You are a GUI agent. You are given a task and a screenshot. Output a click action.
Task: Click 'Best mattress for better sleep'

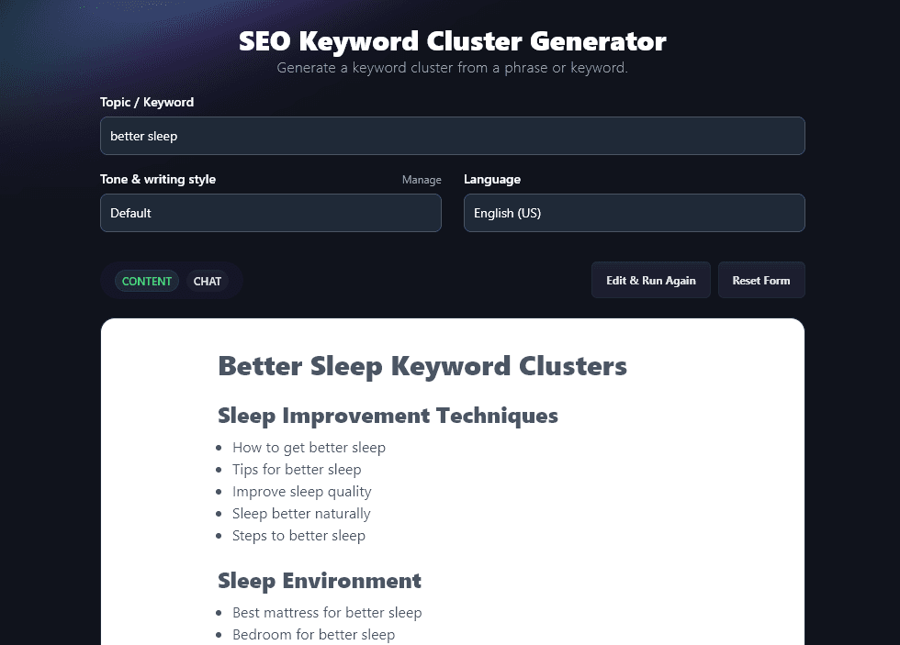327,613
